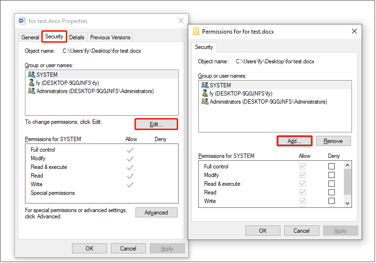The height and width of the screenshot is (263, 376).
Task: Select Security tab in Permissions dialog
Action: coord(204,47)
